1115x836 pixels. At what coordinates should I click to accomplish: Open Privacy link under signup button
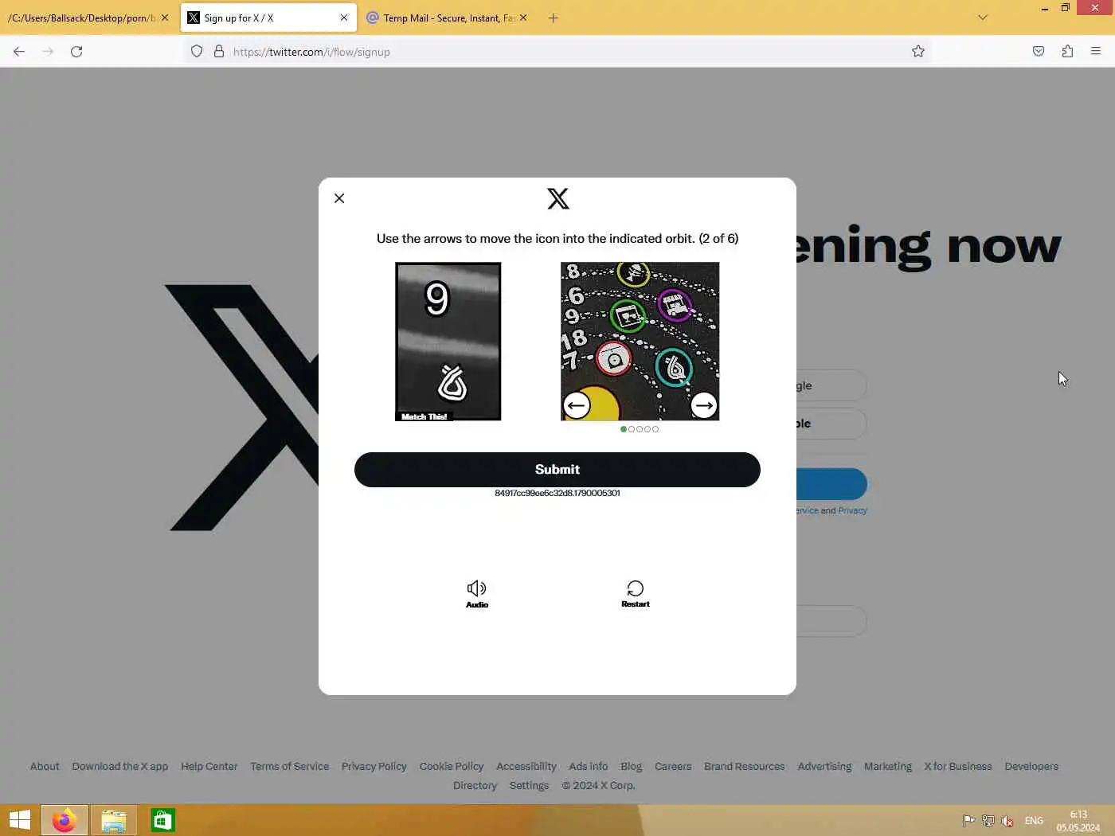click(x=852, y=510)
